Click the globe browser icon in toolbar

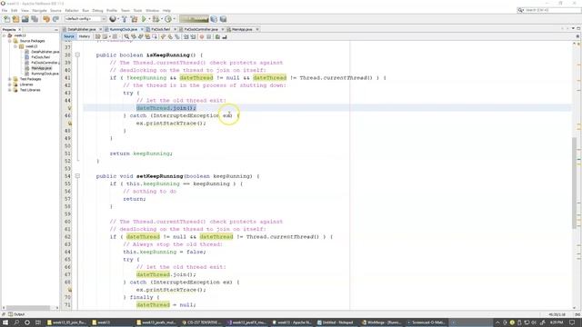(x=113, y=19)
